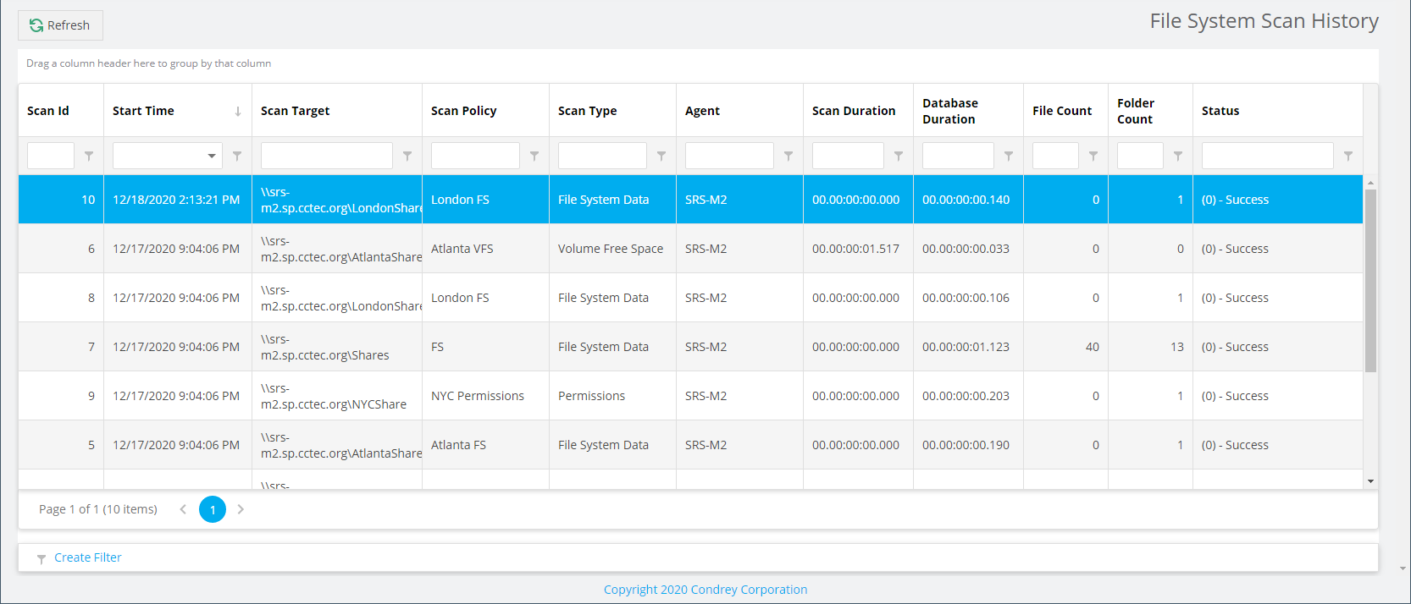Open the Copyright 2020 Condrey Corporation link
The width and height of the screenshot is (1411, 604).
(x=705, y=590)
